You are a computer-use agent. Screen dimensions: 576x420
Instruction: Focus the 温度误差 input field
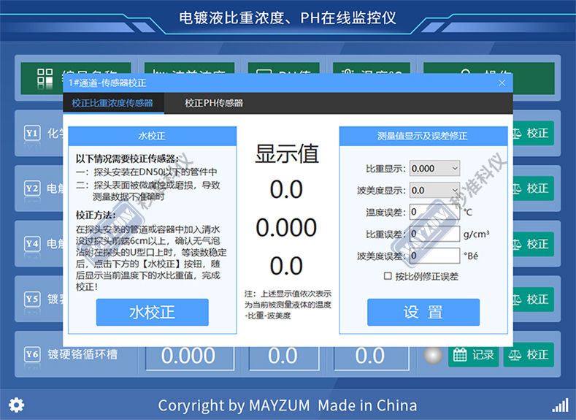coord(434,212)
